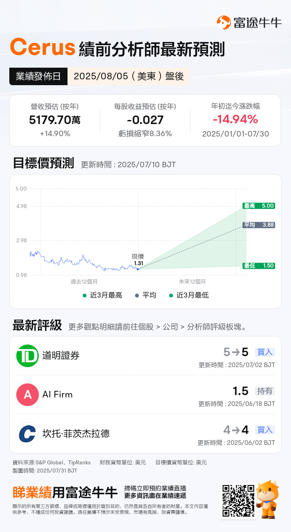This screenshot has width=291, height=532.
Task: Click the update time 2025/07/02 BJT
Action: coord(237,365)
